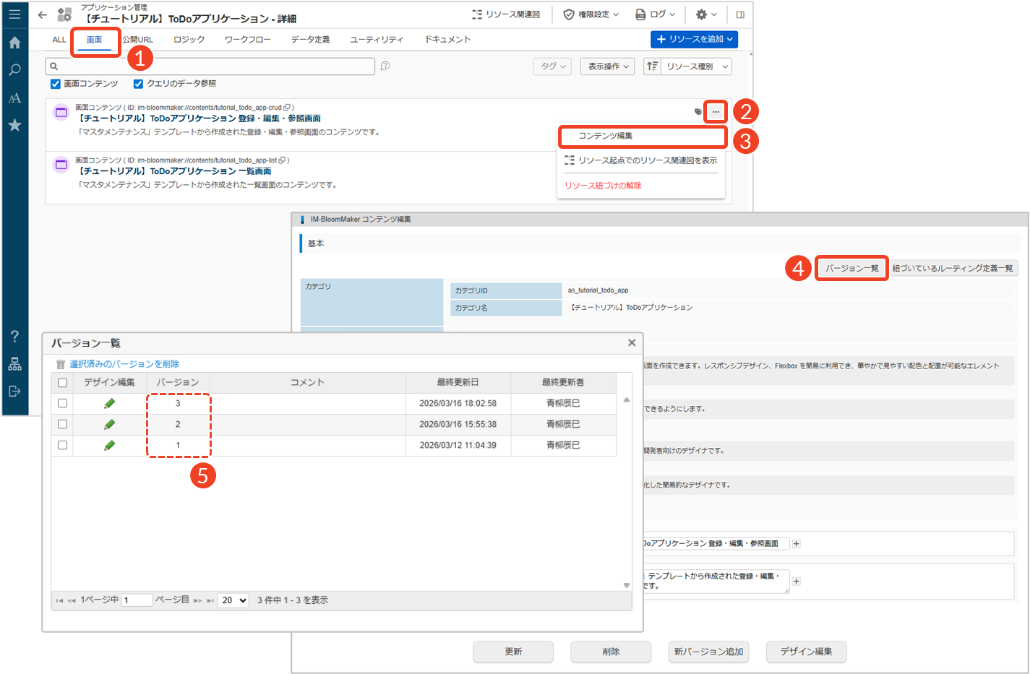Image resolution: width=1030 pixels, height=674 pixels.
Task: Open the sitemap icon in sidebar
Action: (14, 364)
